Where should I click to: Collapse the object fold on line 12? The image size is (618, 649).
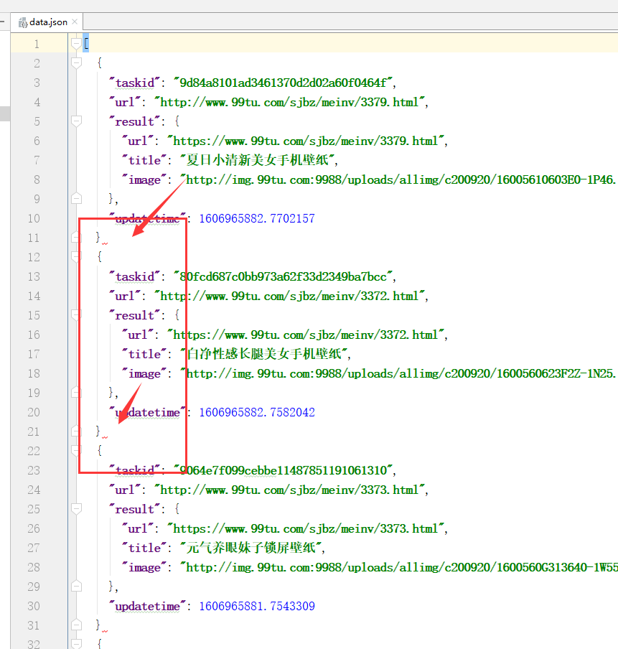(x=76, y=257)
